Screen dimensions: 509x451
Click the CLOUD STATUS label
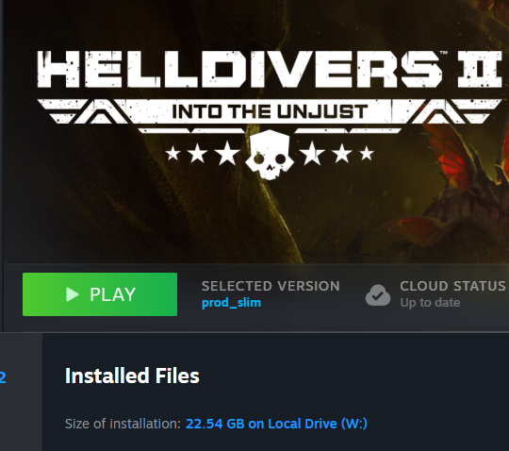point(452,286)
